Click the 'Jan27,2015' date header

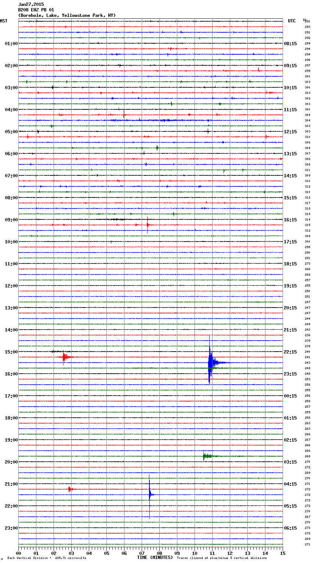pos(31,4)
